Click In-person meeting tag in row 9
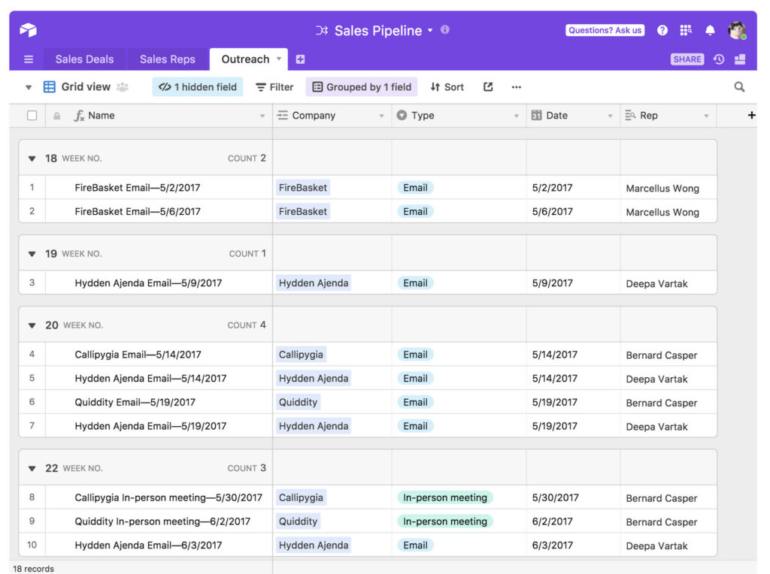Viewport: 770px width, 574px height. 445,521
